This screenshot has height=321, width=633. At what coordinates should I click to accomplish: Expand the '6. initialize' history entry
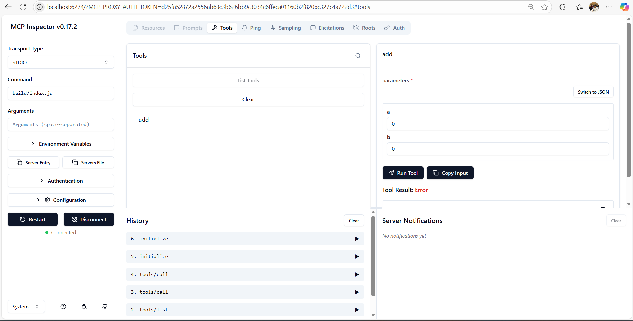245,239
